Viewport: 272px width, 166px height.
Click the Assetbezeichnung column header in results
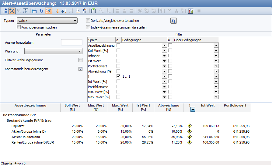[x=30, y=106]
